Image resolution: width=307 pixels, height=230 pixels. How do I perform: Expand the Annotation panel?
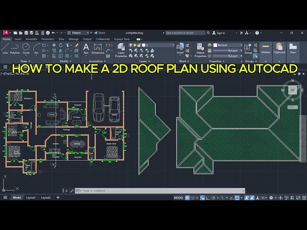point(97,61)
